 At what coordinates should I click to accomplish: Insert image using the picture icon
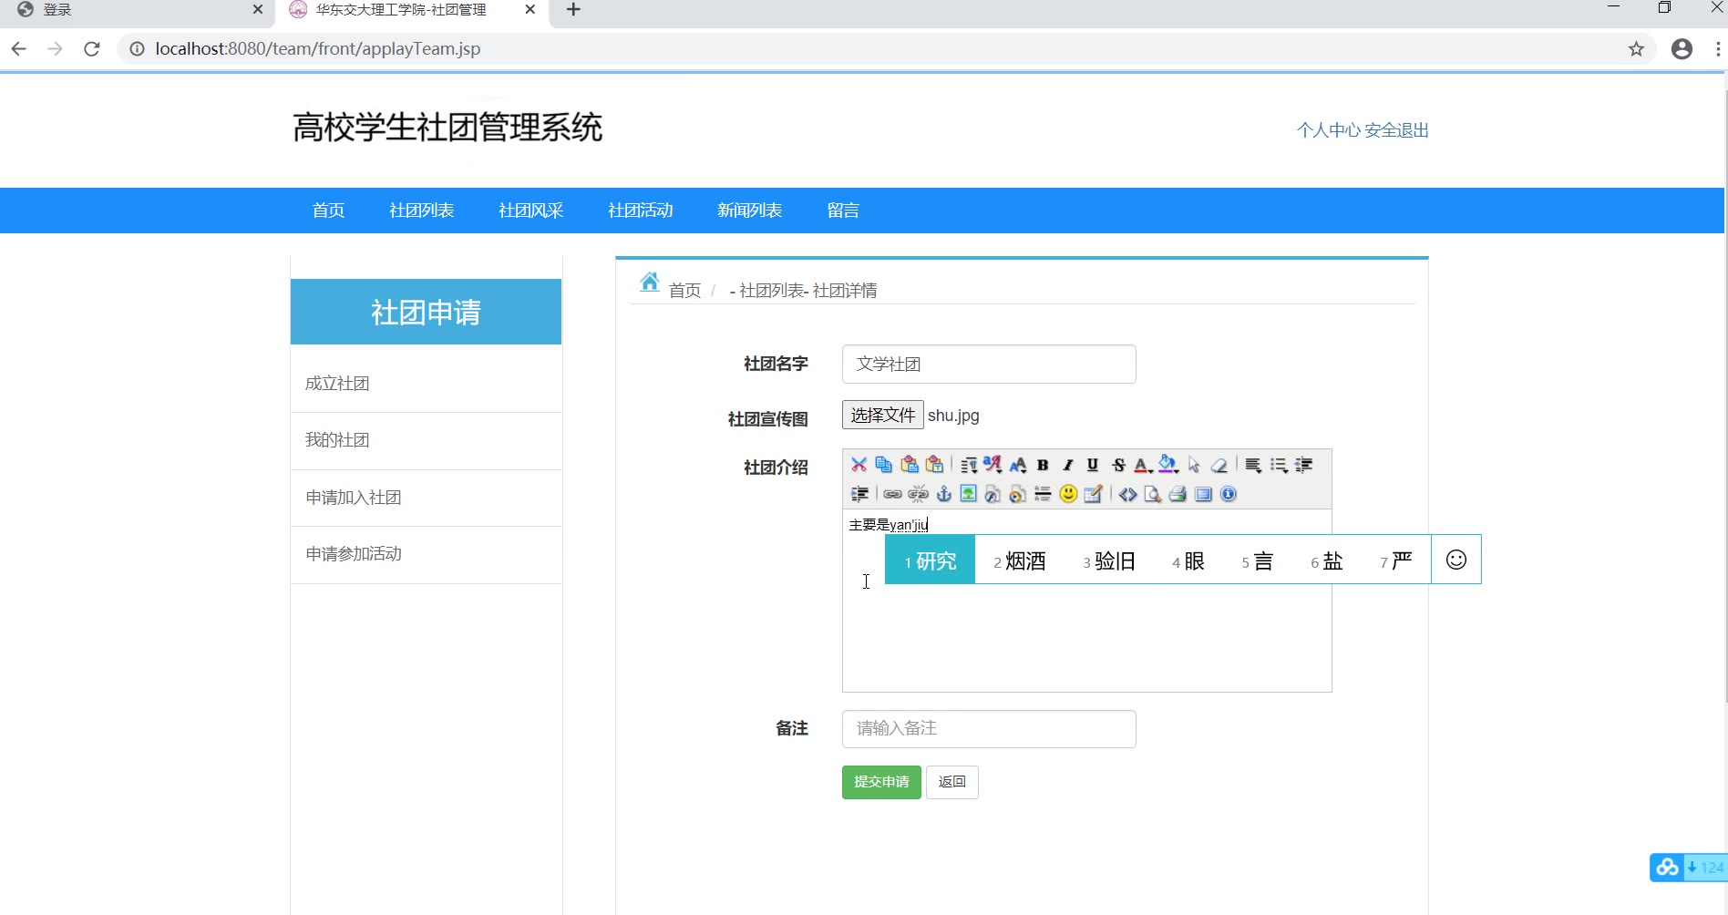pos(968,494)
